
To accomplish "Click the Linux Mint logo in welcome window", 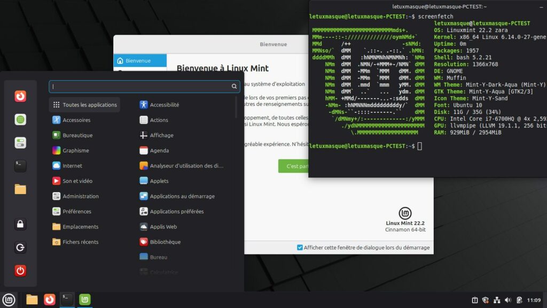I will (405, 213).
